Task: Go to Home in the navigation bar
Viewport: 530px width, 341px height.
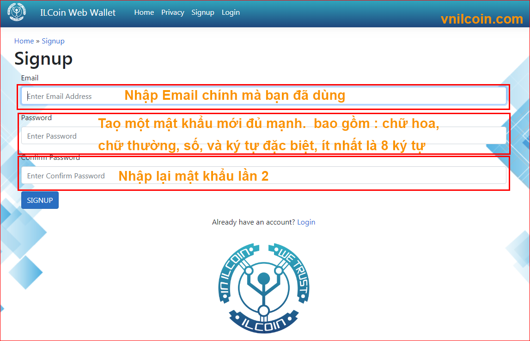Action: point(144,12)
